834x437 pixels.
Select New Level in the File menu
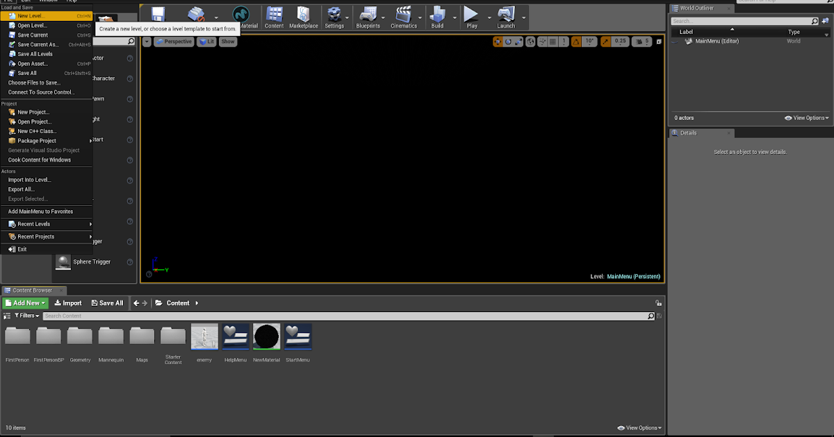click(33, 15)
